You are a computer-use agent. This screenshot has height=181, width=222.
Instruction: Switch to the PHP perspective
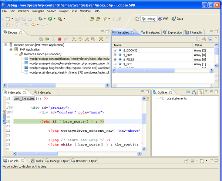click(x=164, y=19)
